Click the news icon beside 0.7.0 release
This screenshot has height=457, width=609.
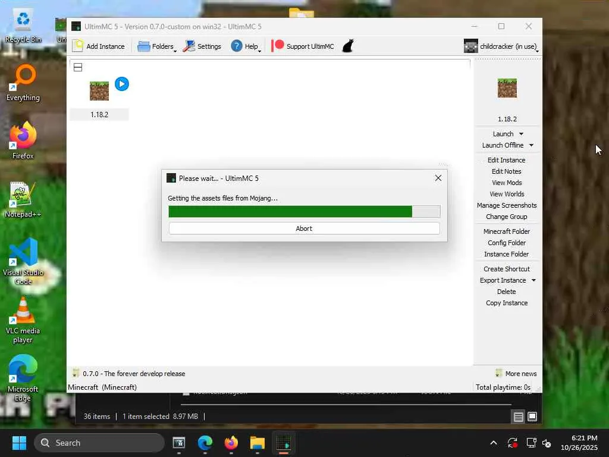(76, 373)
